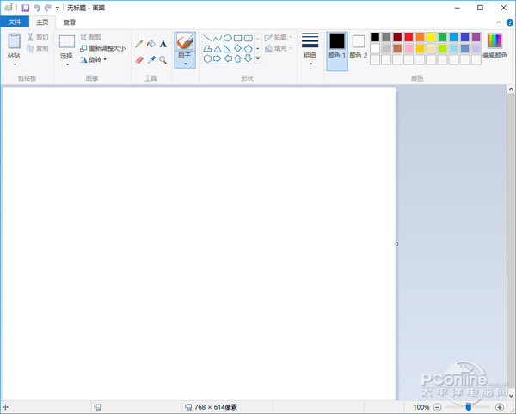
Task: Choose the Down arrow shape
Action: click(249, 58)
